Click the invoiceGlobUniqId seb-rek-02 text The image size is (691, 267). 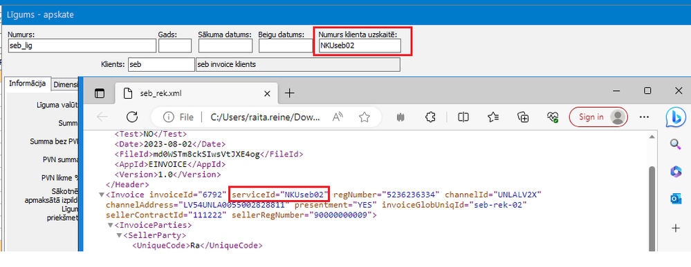(x=498, y=204)
